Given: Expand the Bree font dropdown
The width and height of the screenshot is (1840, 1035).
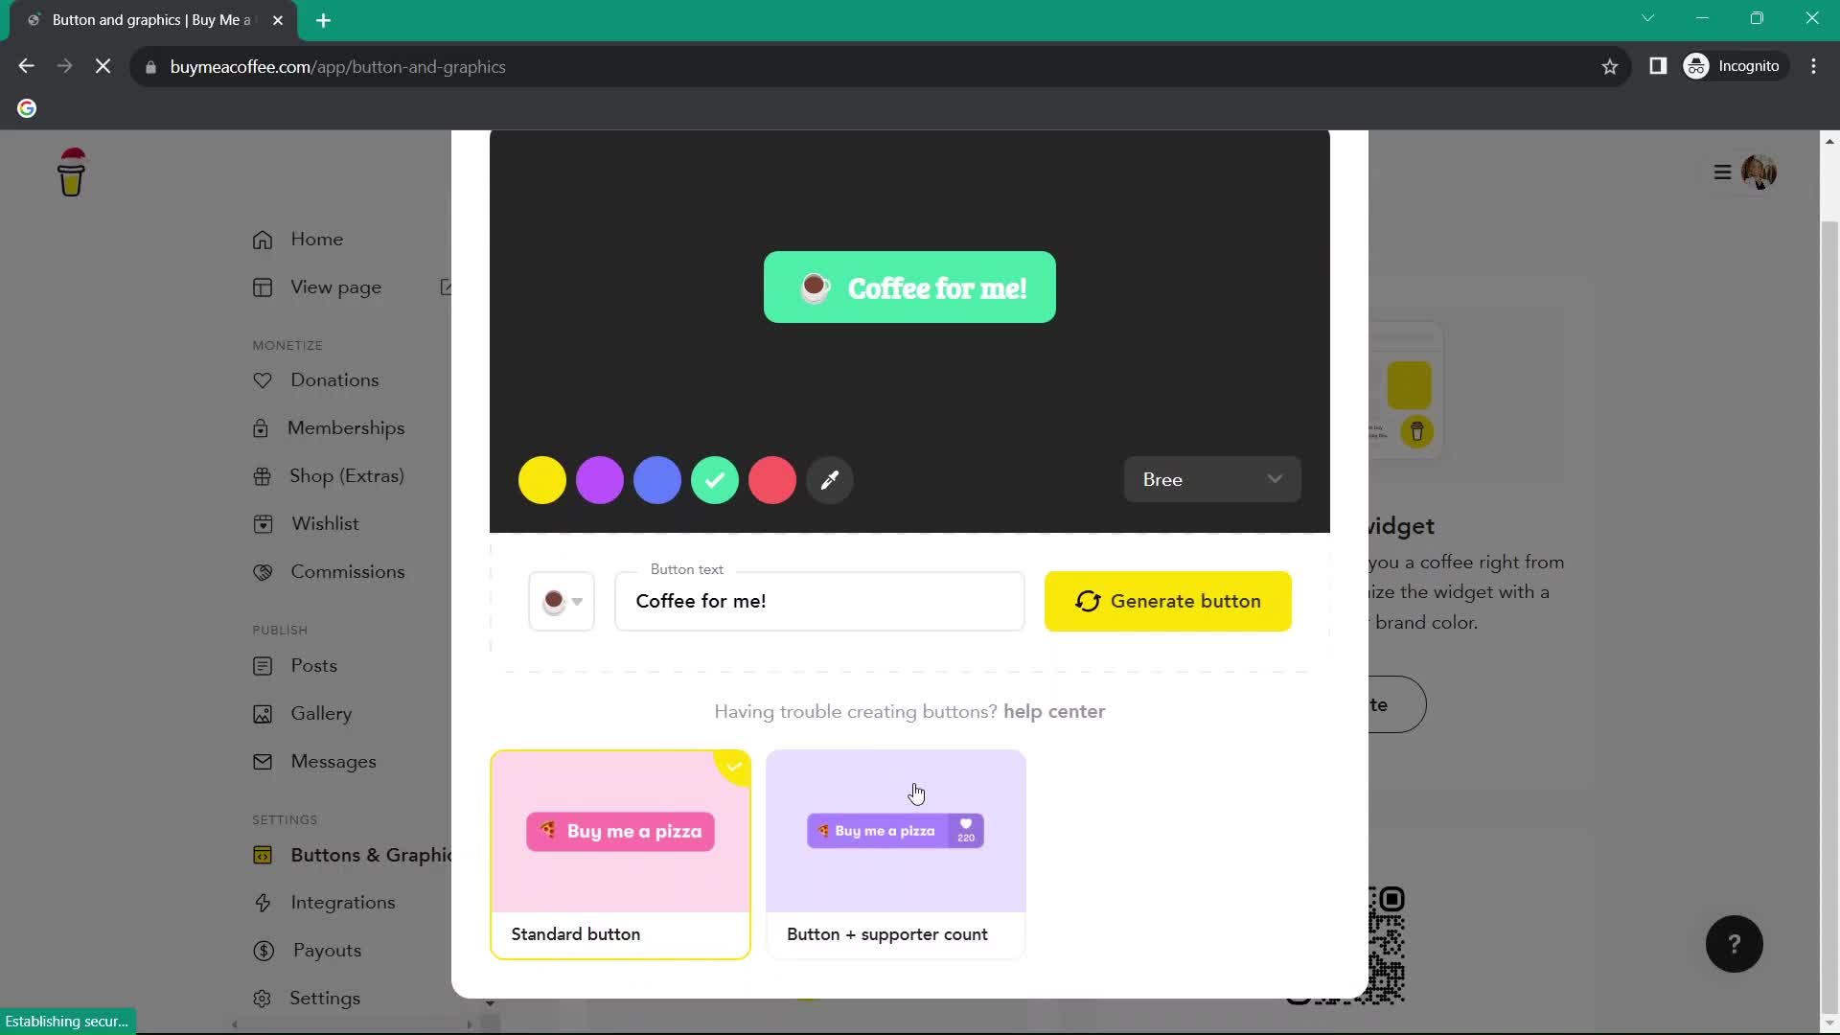Looking at the screenshot, I should (x=1210, y=479).
